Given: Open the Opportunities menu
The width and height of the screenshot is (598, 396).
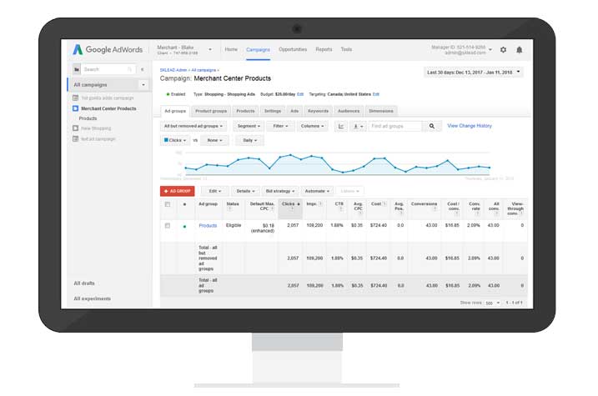Looking at the screenshot, I should tap(293, 49).
